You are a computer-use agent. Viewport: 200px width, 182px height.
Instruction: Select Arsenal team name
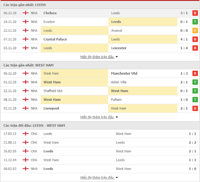117,30
